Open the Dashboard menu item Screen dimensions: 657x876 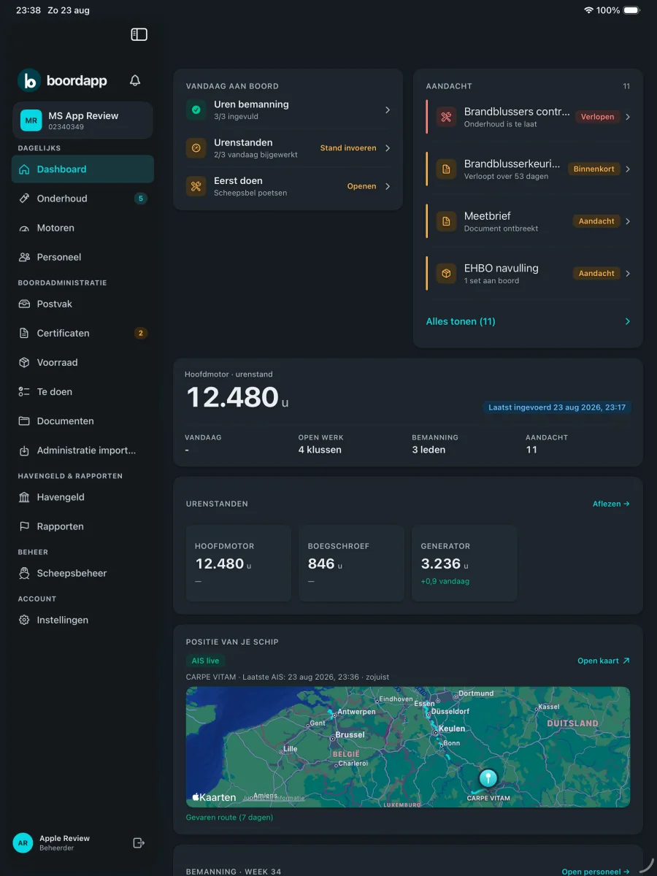[x=82, y=169]
